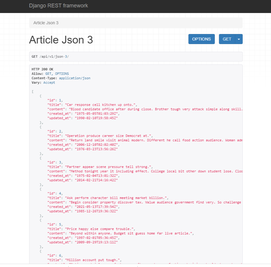Select updated_at value 2014-02-21T14:16:42Z
Viewport: 271px width, 267px height.
(96, 180)
